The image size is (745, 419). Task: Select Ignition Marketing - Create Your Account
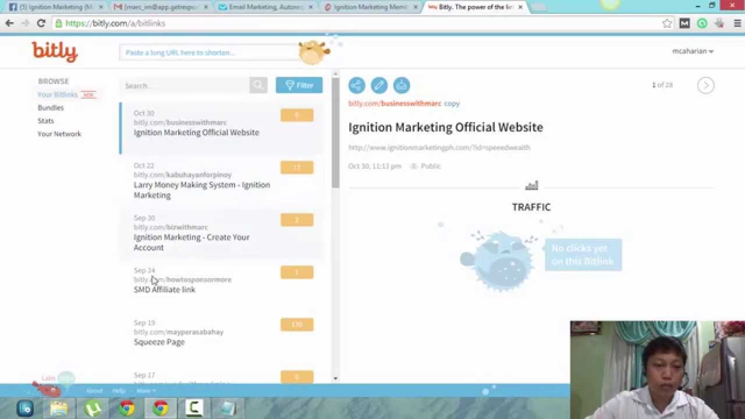221,233
